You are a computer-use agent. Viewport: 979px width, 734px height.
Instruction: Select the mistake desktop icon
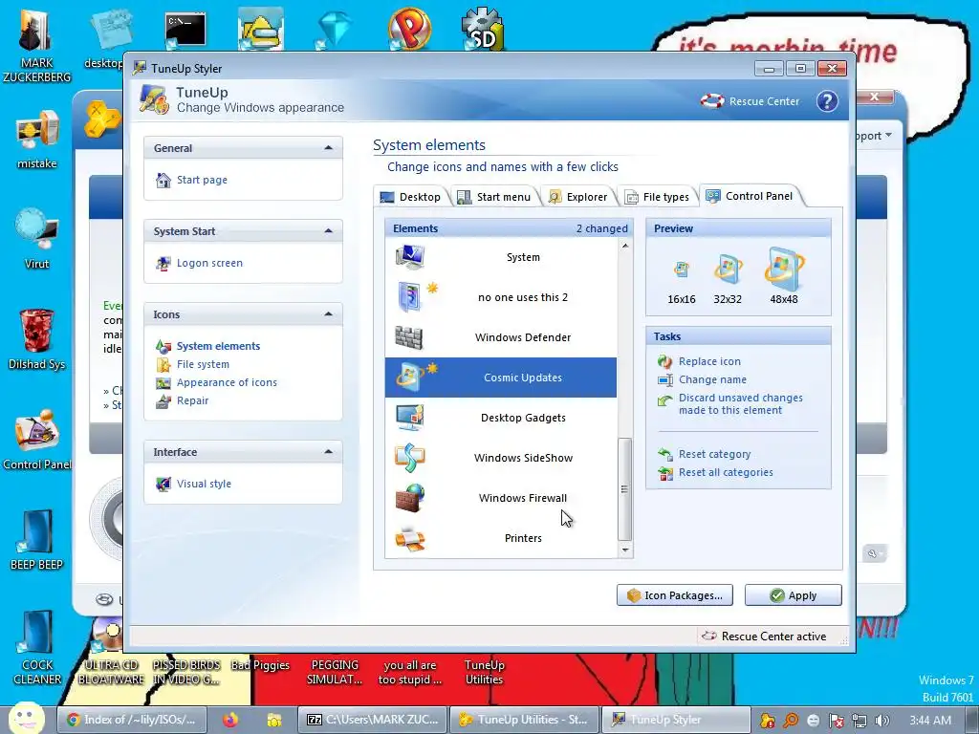(x=37, y=139)
